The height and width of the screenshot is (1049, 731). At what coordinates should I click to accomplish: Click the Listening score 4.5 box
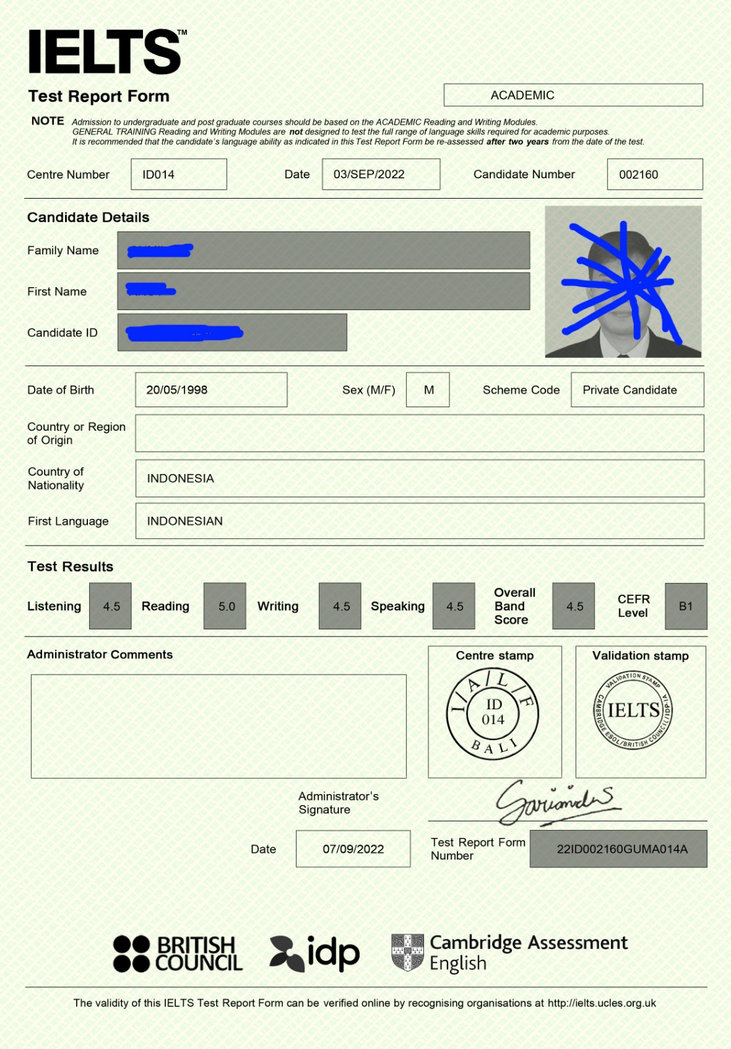[110, 606]
